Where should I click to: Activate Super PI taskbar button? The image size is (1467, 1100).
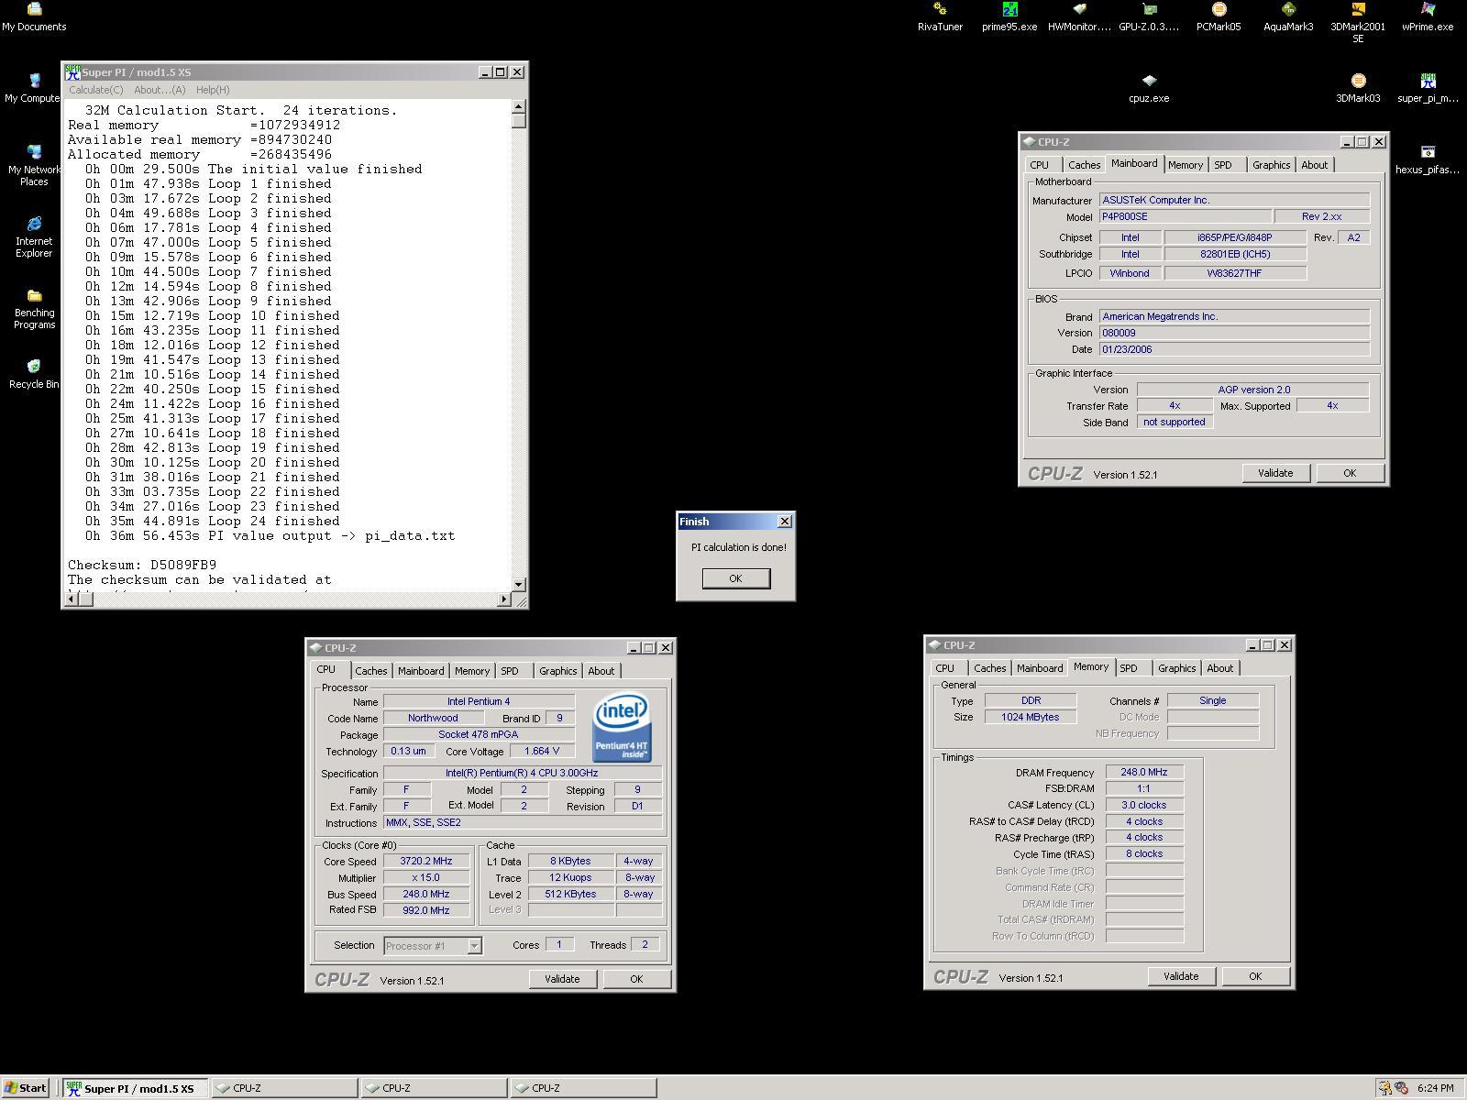click(136, 1088)
